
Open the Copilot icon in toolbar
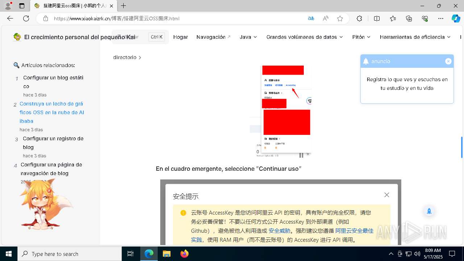(x=456, y=18)
